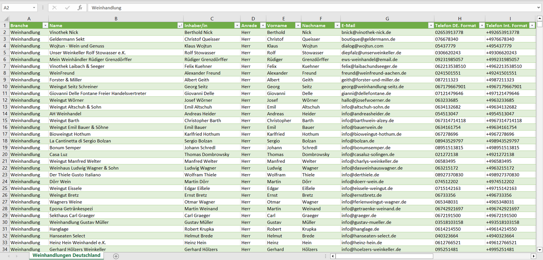Select the Weinhandlungen Deutschland sheet tab
Screen dimensions: 543x260
[x=67, y=255]
